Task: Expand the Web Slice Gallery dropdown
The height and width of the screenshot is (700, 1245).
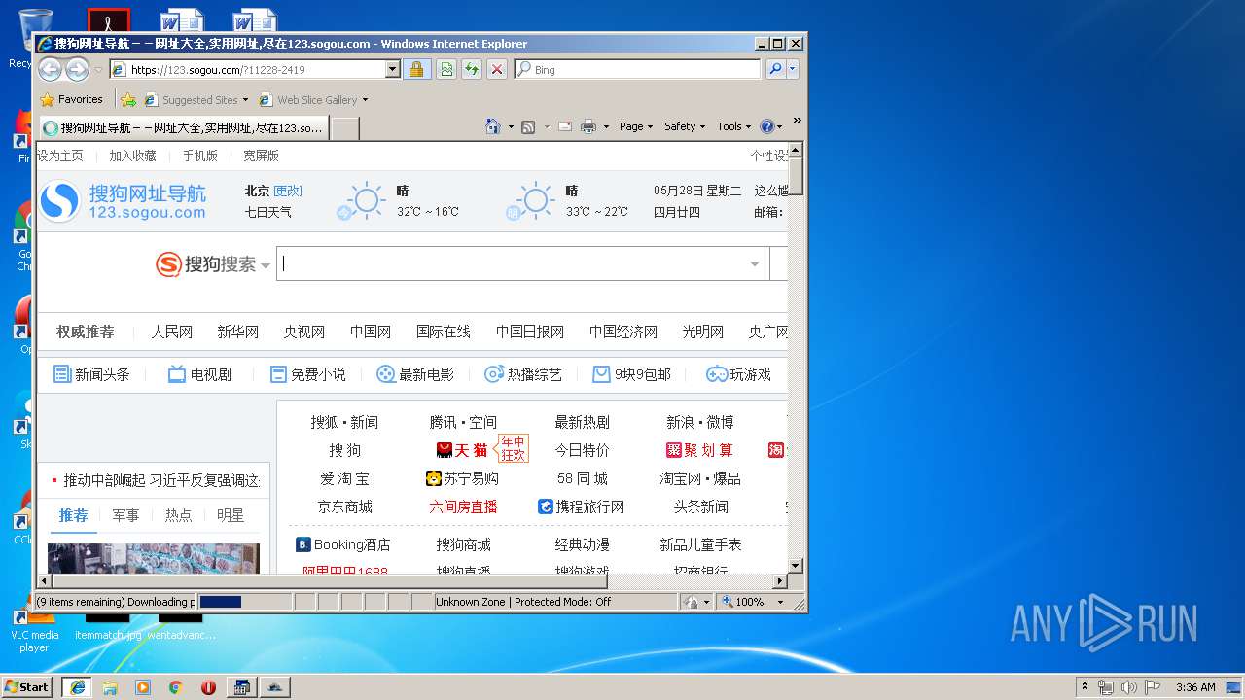Action: point(365,99)
